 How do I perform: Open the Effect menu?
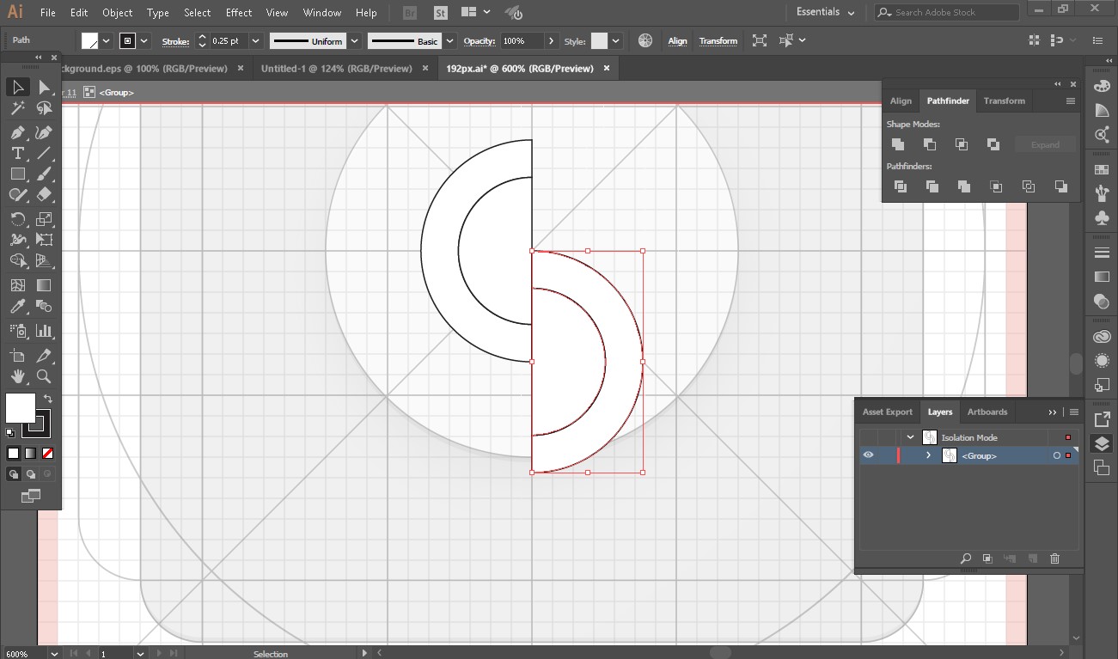pyautogui.click(x=239, y=13)
